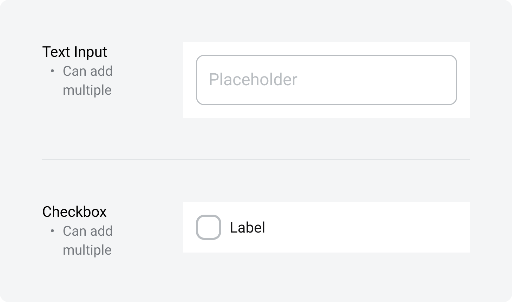Click the Can add multiple note under Checkbox

88,240
